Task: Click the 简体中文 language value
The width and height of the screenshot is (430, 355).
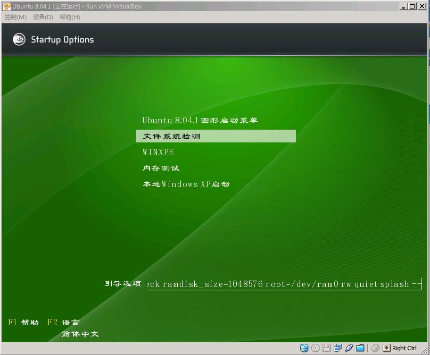Action: point(80,334)
